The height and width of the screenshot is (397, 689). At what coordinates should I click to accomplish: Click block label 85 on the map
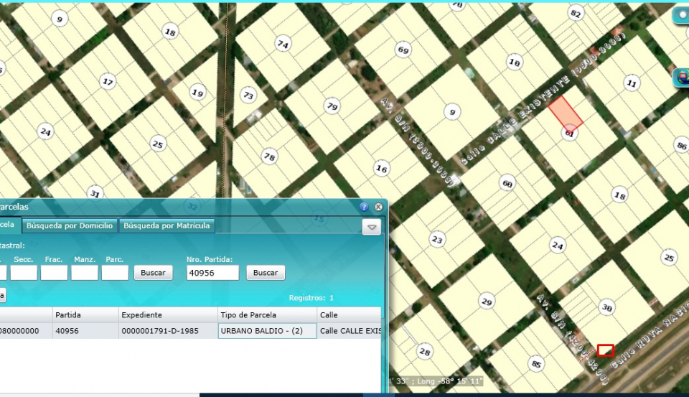click(x=536, y=364)
